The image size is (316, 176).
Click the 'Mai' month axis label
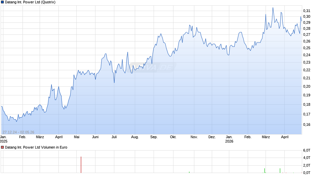coord(77,137)
